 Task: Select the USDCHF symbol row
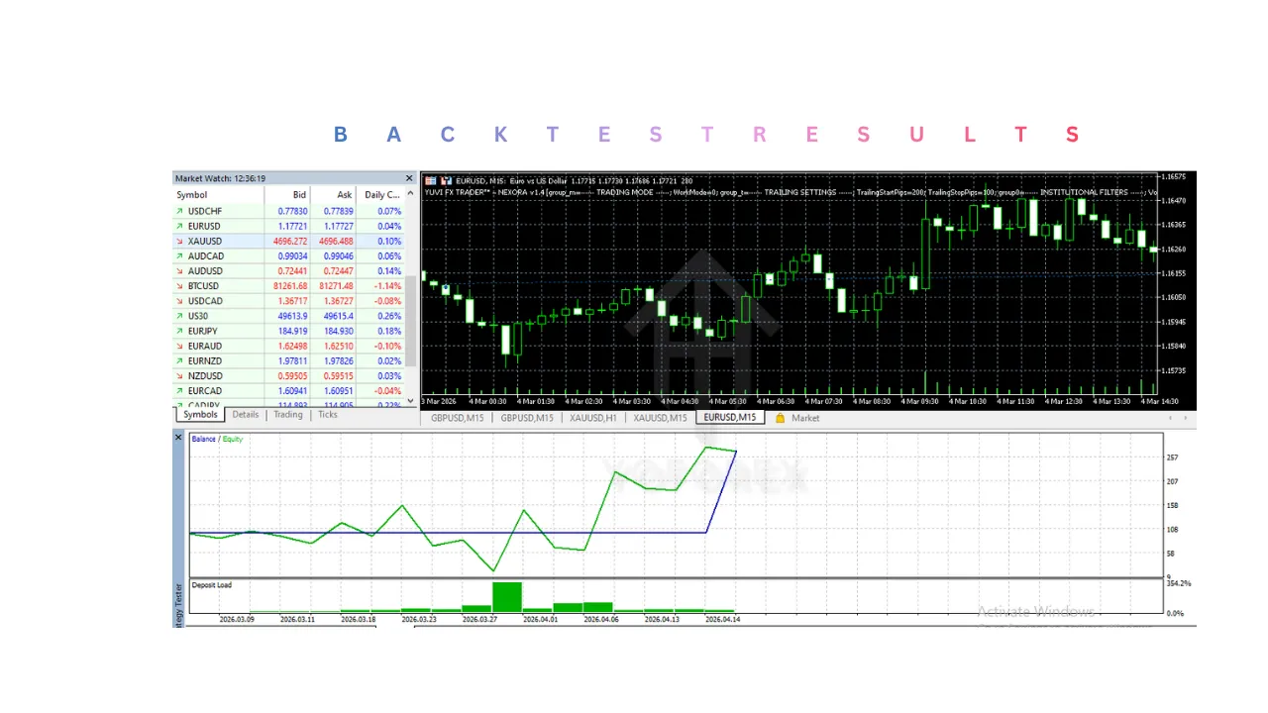click(288, 211)
